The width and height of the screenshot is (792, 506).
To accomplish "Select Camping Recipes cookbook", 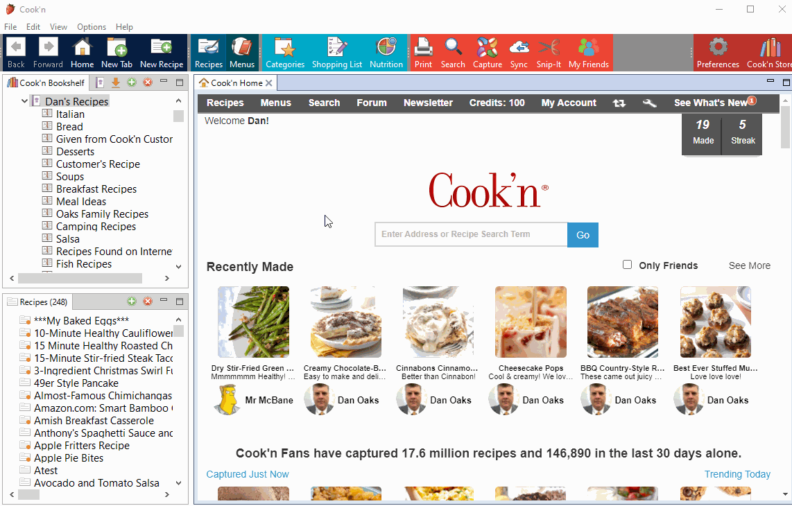I will tap(96, 226).
